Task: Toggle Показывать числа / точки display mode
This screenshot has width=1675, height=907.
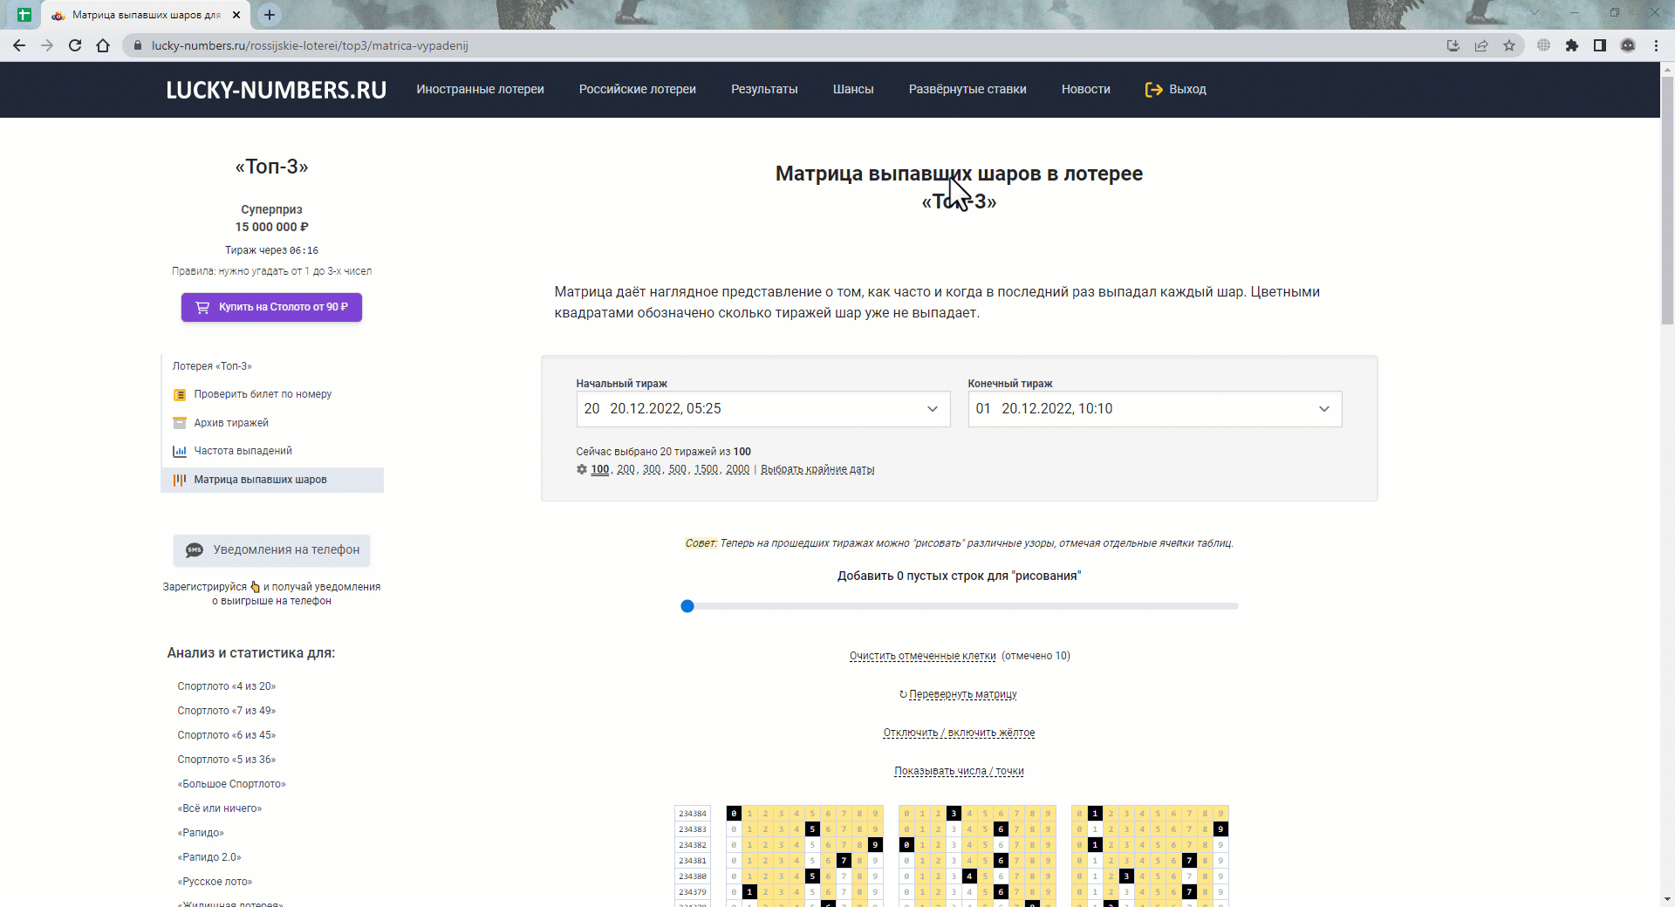Action: point(959,771)
